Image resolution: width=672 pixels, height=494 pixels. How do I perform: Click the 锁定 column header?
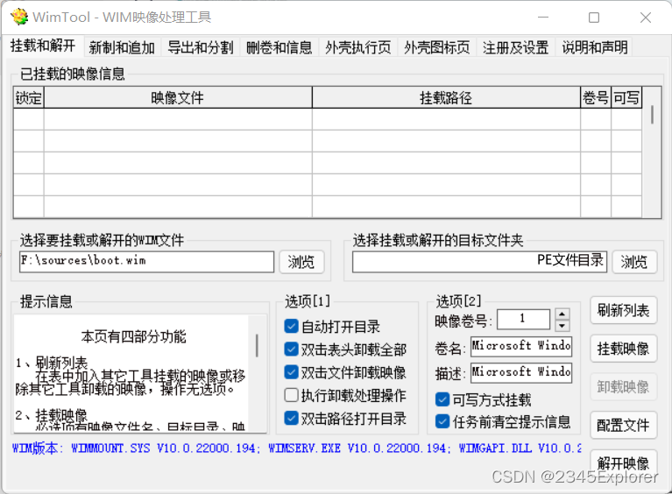pos(29,98)
